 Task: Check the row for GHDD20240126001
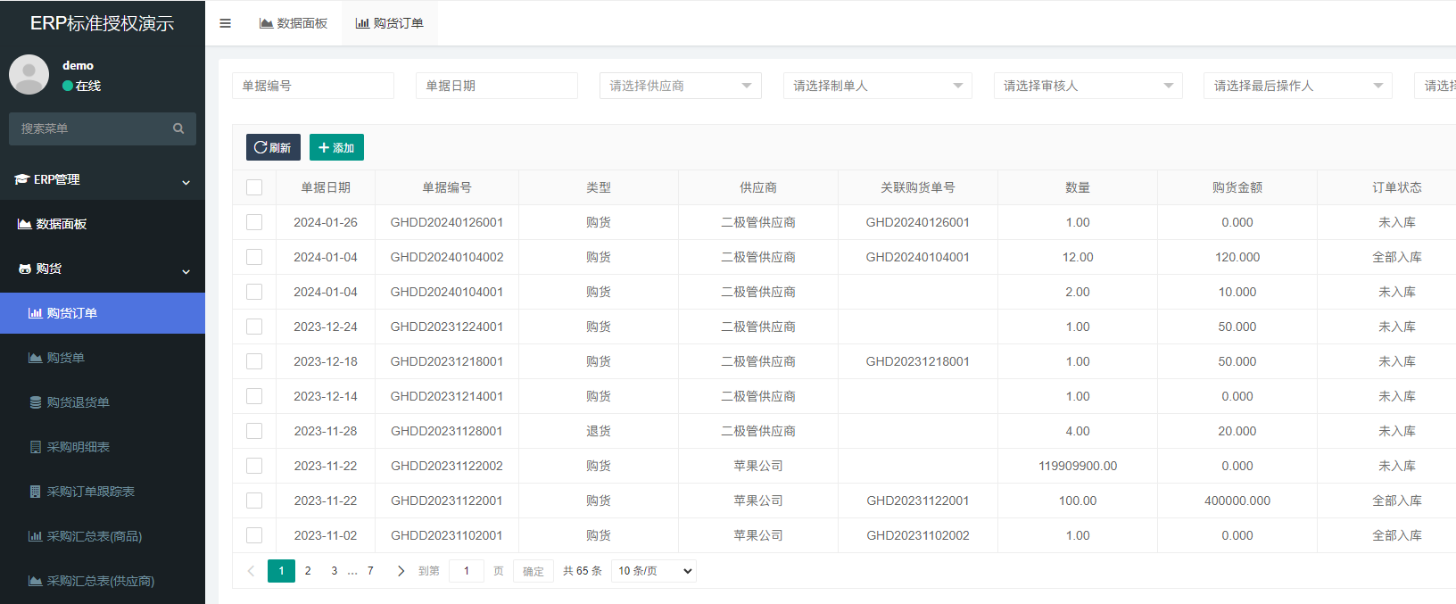tap(254, 222)
